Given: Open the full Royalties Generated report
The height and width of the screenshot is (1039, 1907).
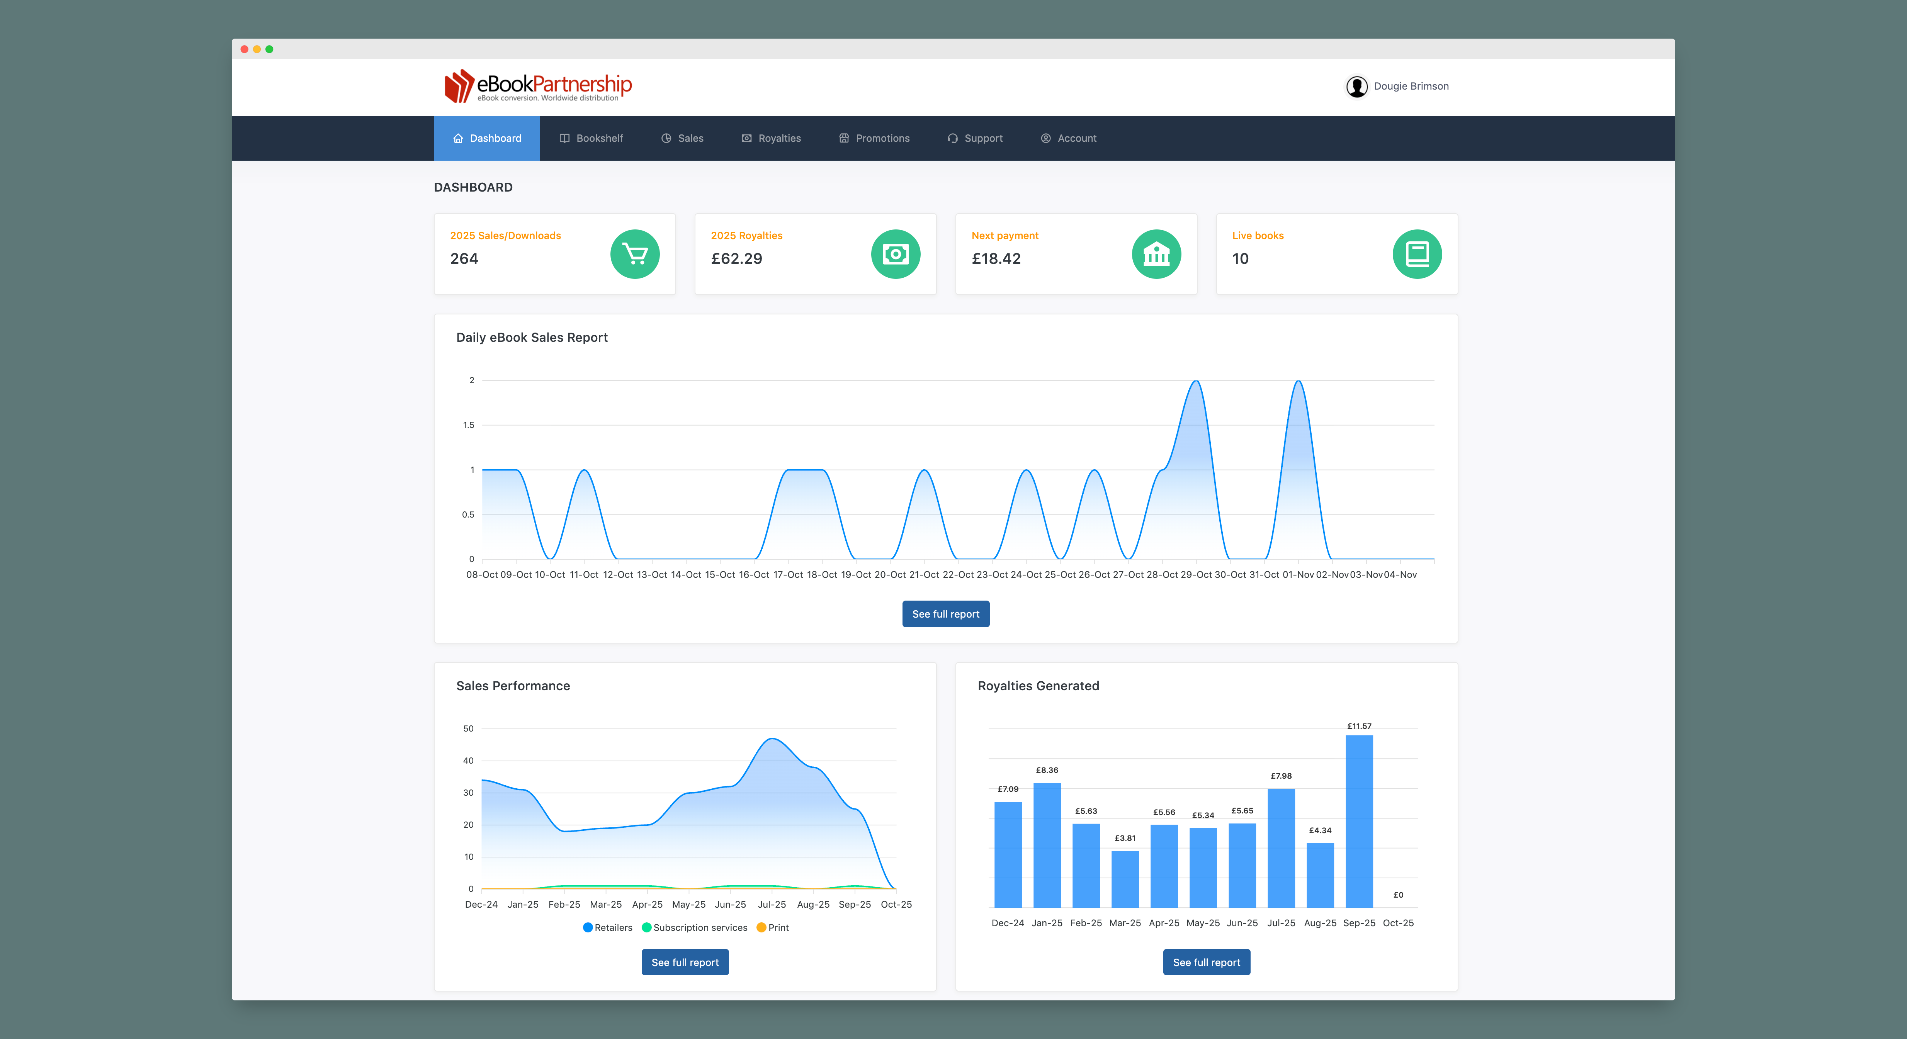Looking at the screenshot, I should [x=1206, y=962].
